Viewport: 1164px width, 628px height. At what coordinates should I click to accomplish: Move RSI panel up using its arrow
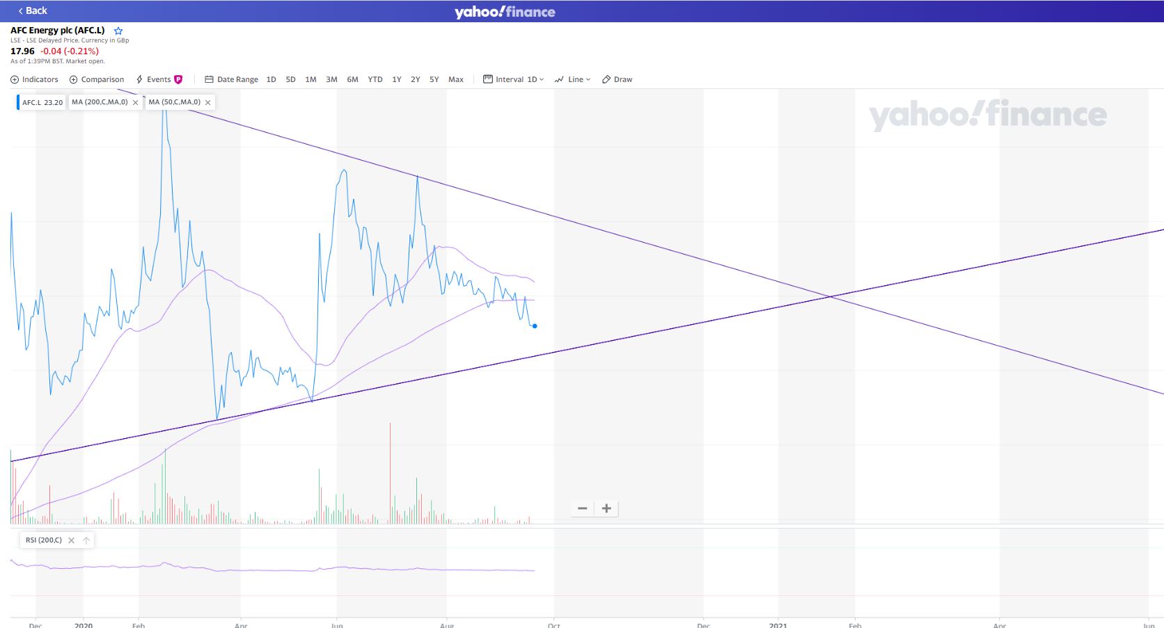pyautogui.click(x=86, y=540)
